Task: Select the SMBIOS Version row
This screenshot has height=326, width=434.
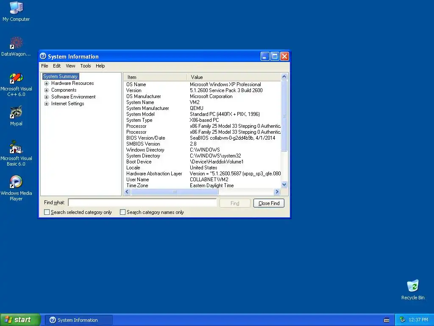Action: point(203,144)
